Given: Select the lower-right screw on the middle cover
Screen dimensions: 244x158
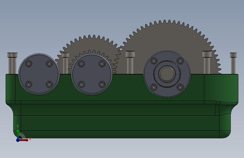Looking at the screenshot, I should click(x=102, y=84).
